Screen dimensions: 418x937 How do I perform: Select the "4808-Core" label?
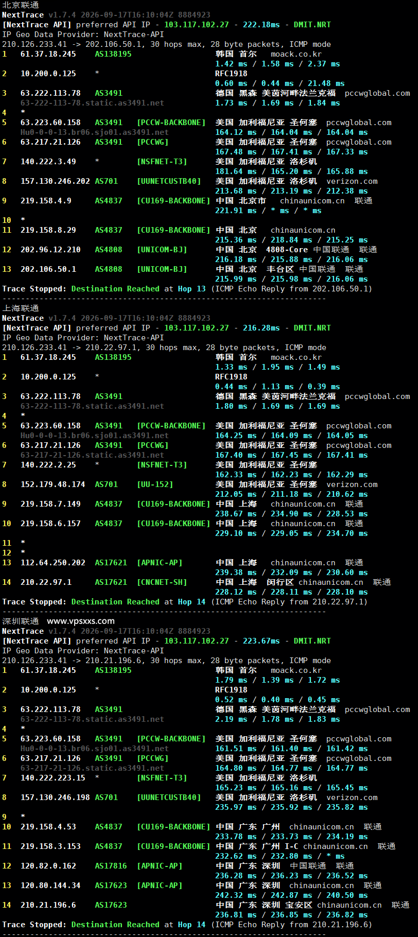pos(287,250)
